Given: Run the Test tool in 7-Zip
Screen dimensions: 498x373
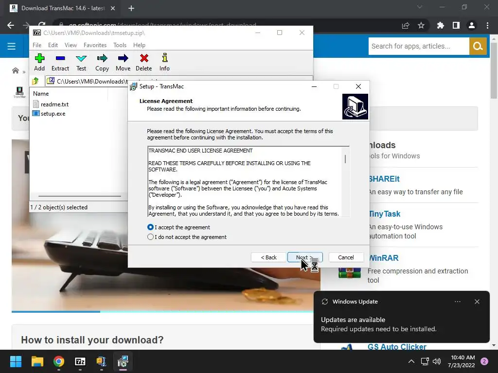Looking at the screenshot, I should click(x=81, y=58).
